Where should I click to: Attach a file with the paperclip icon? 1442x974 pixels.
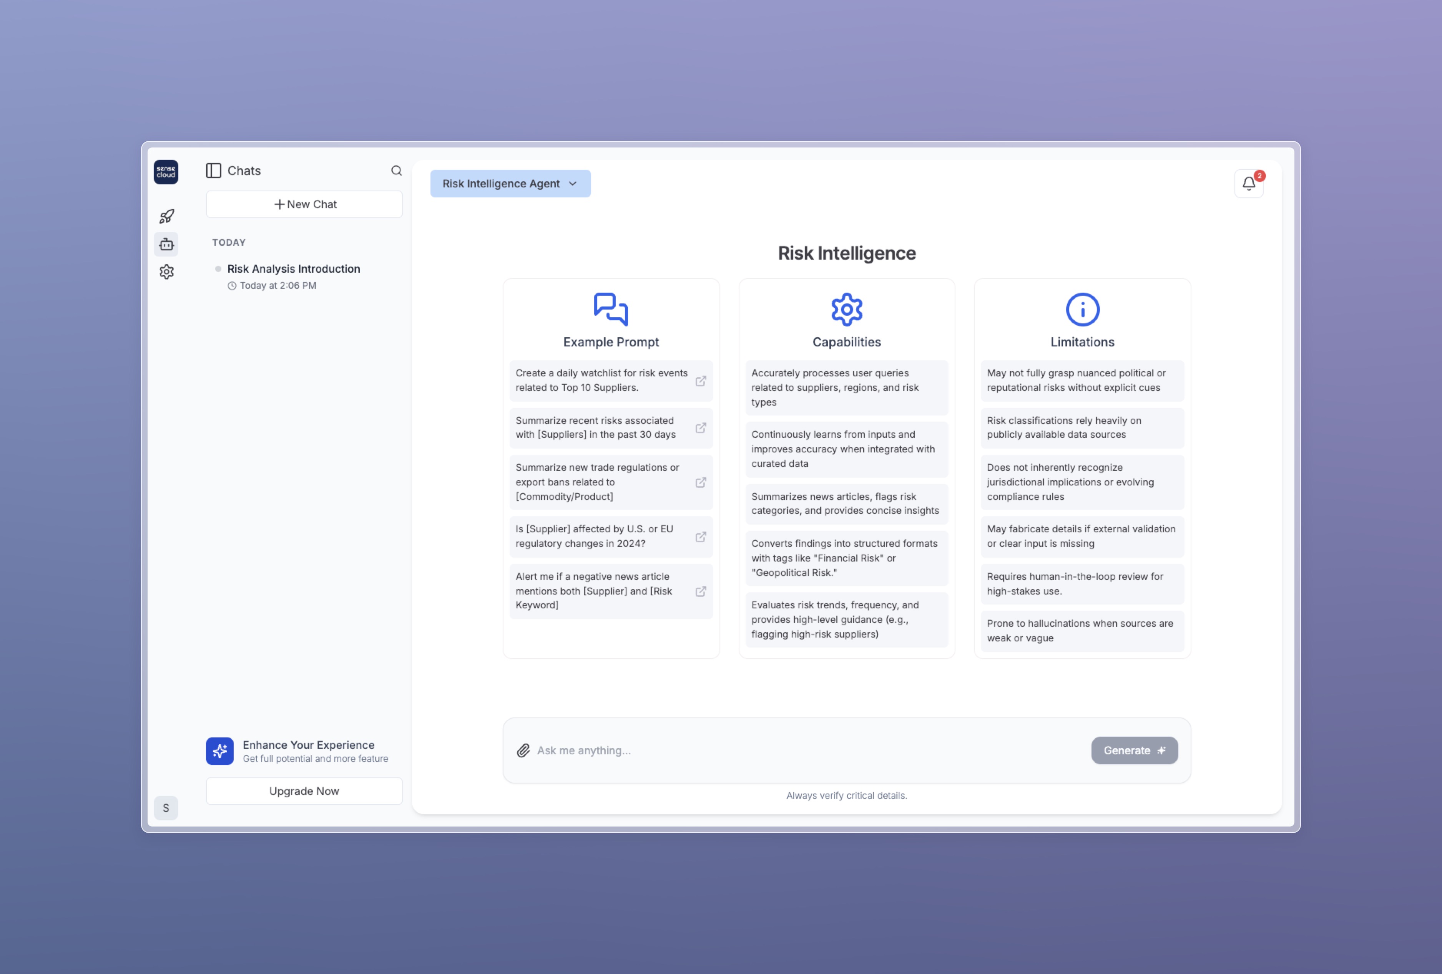coord(523,750)
